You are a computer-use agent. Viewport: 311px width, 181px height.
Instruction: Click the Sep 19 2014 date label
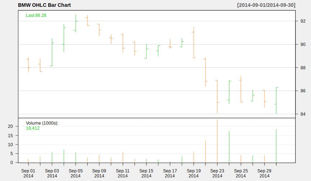coord(194,173)
